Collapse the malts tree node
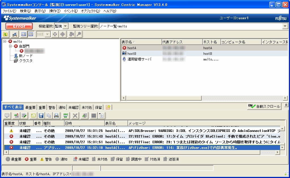Screen dimensions: 290x178 [x=5, y=42]
